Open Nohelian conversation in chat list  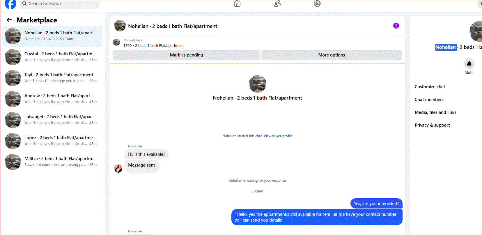click(x=52, y=36)
